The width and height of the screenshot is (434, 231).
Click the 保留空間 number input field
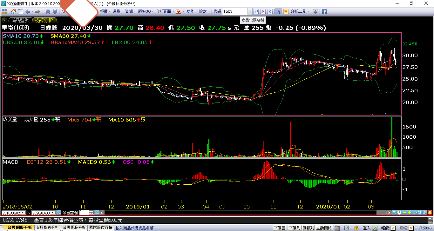[x=84, y=213]
